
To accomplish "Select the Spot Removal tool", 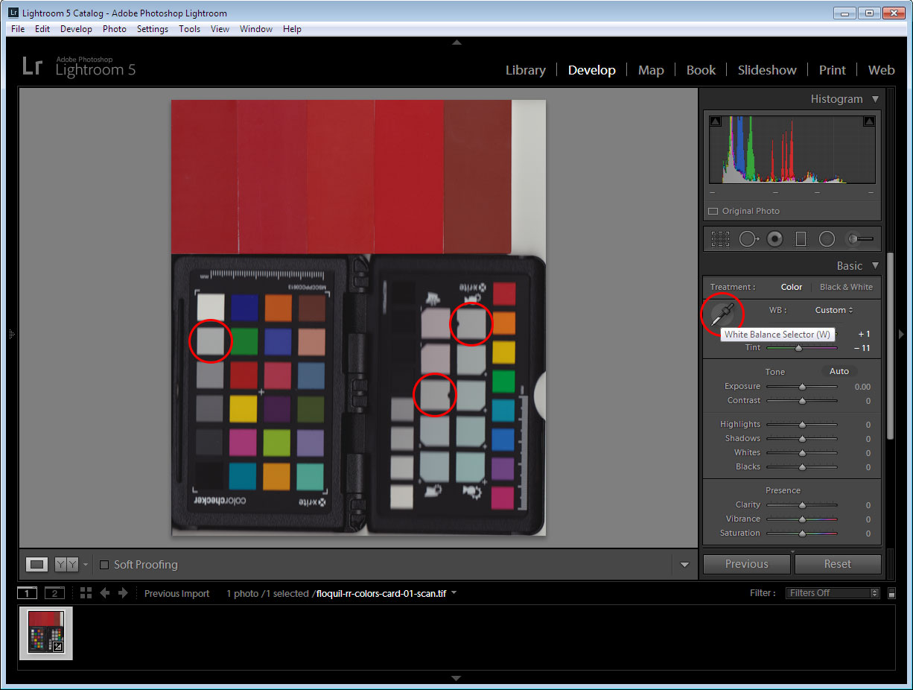I will [x=748, y=239].
